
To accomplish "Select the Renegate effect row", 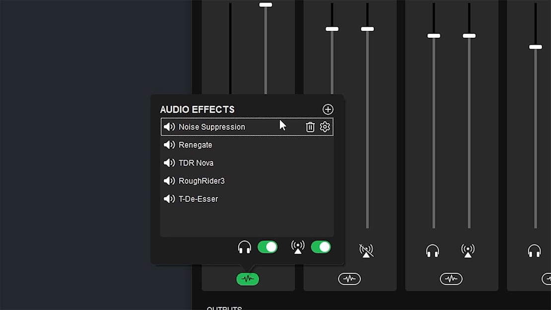I will 247,145.
